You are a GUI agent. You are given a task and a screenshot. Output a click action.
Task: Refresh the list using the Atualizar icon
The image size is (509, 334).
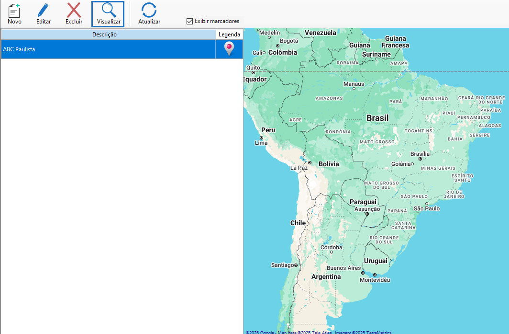coord(148,13)
